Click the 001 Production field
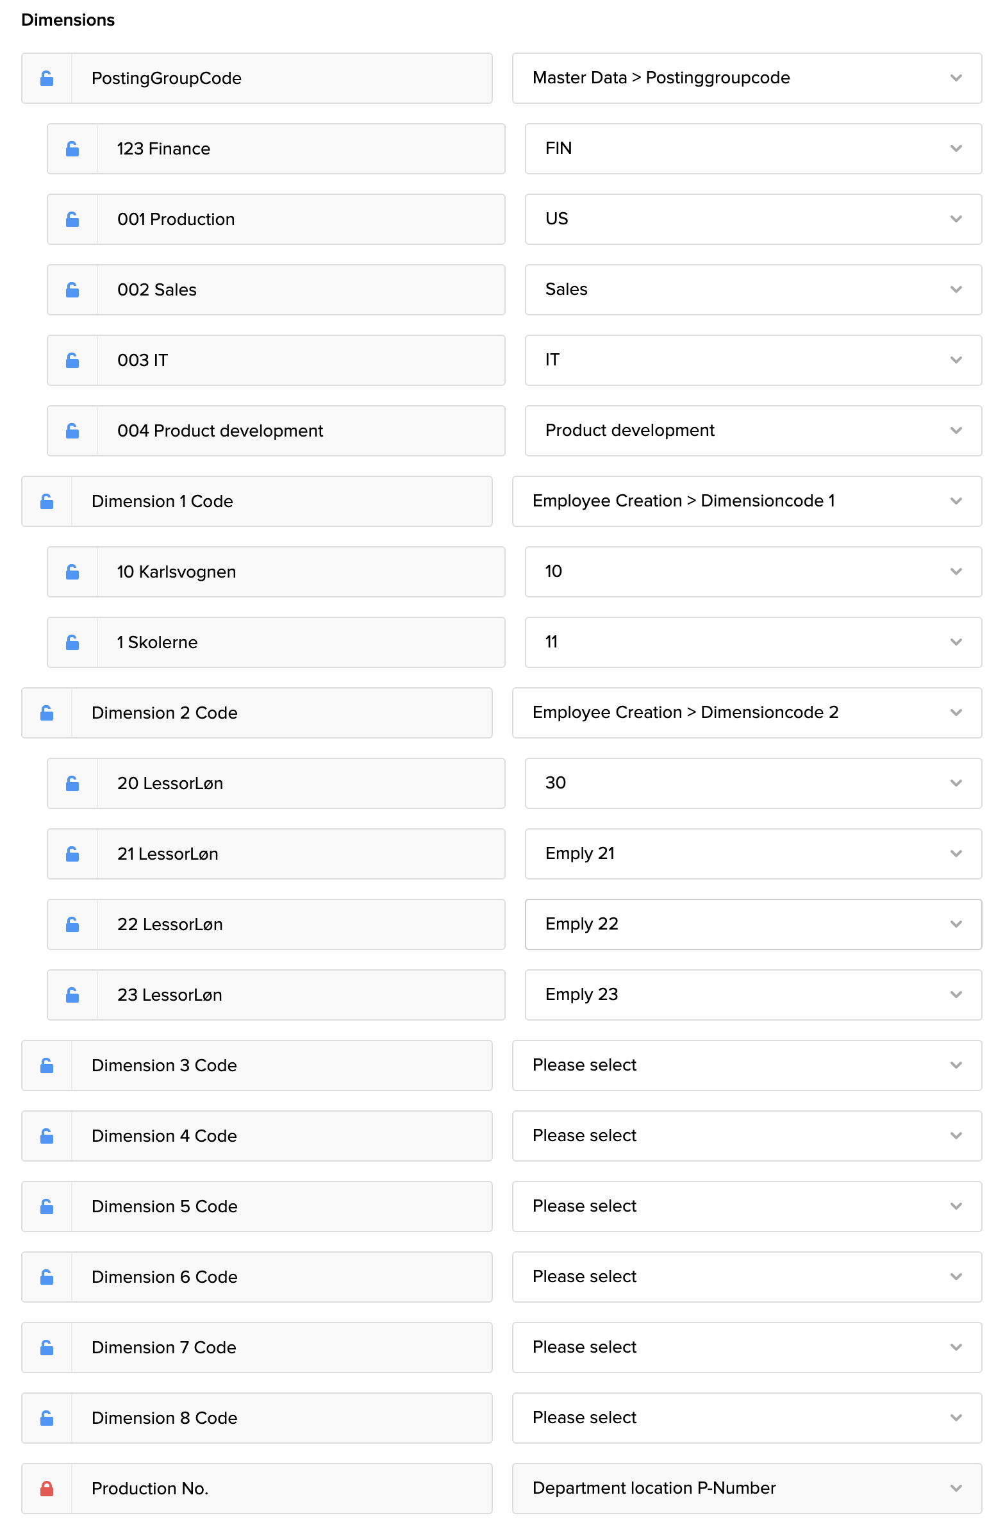Screen dimensions: 996x1536 300,219
